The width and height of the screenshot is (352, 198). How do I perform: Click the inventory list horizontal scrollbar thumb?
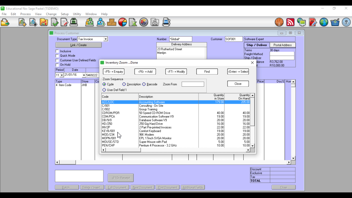[123, 150]
